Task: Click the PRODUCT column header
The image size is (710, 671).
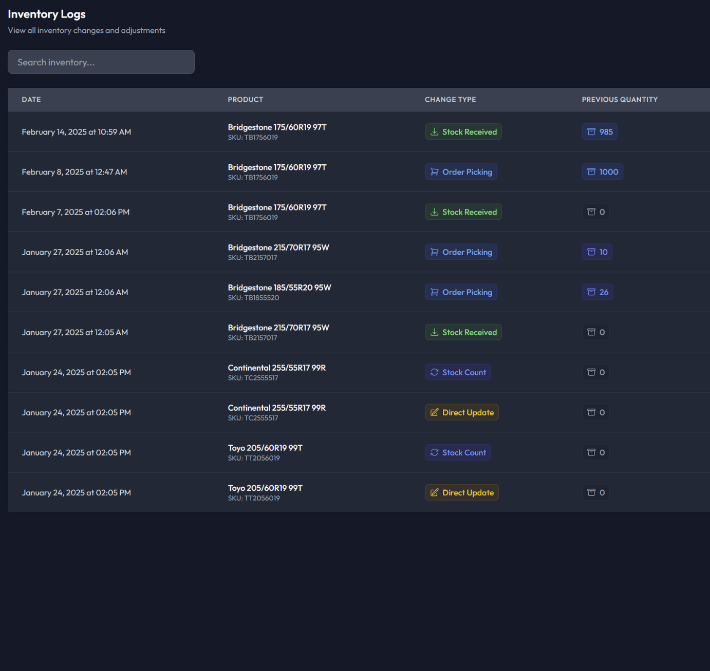Action: (246, 100)
